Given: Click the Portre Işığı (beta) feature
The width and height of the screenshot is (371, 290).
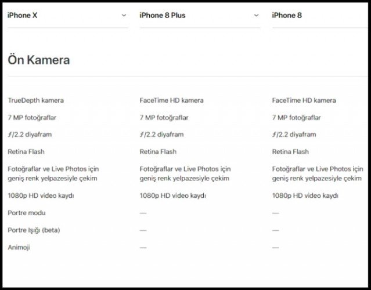Looking at the screenshot, I should pyautogui.click(x=34, y=230).
